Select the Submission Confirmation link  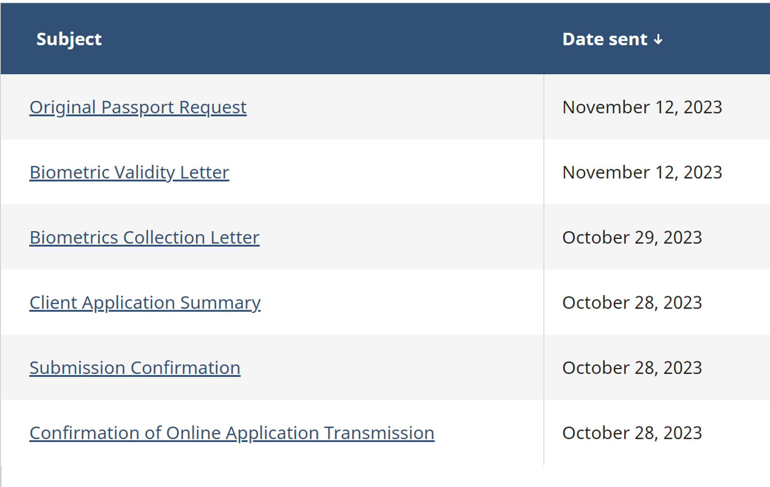[135, 368]
